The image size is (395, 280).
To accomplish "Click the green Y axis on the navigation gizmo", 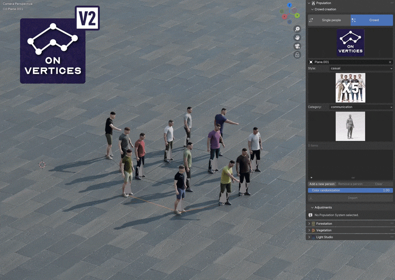I will 297,15.
